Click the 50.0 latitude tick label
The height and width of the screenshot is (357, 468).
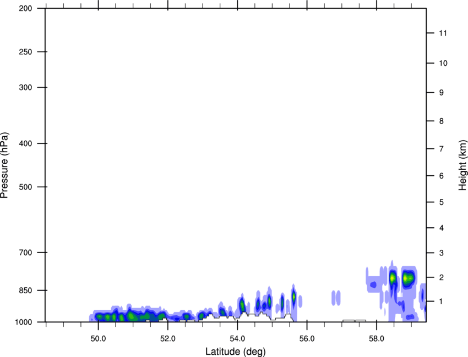[x=98, y=339]
